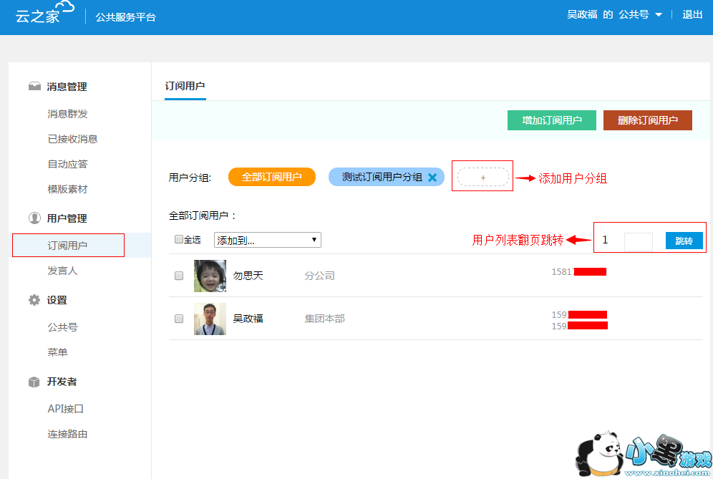
Task: Open the 添加到... dropdown
Action: 268,240
